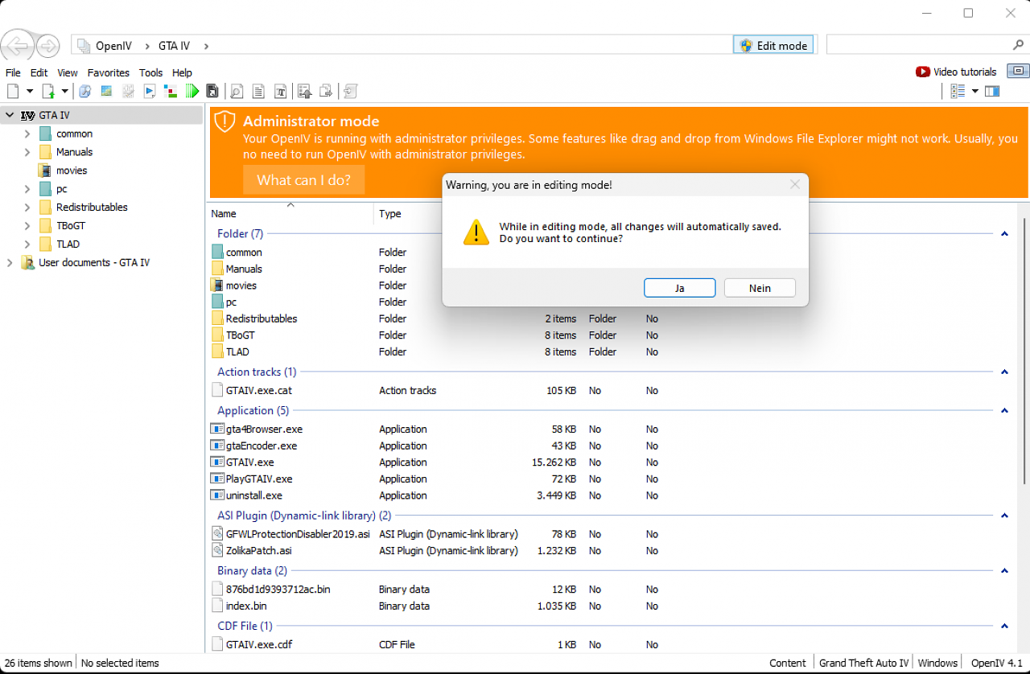Open the Favorites menu
Image resolution: width=1030 pixels, height=674 pixels.
[x=109, y=72]
